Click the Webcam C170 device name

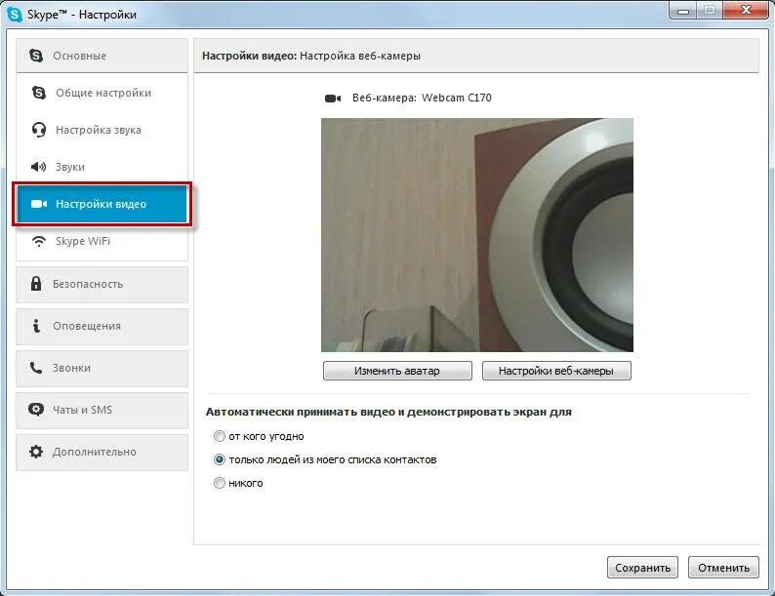point(456,98)
